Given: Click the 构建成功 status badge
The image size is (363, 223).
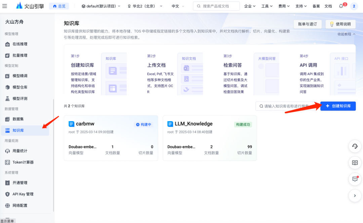Looking at the screenshot, I should pyautogui.click(x=243, y=125).
